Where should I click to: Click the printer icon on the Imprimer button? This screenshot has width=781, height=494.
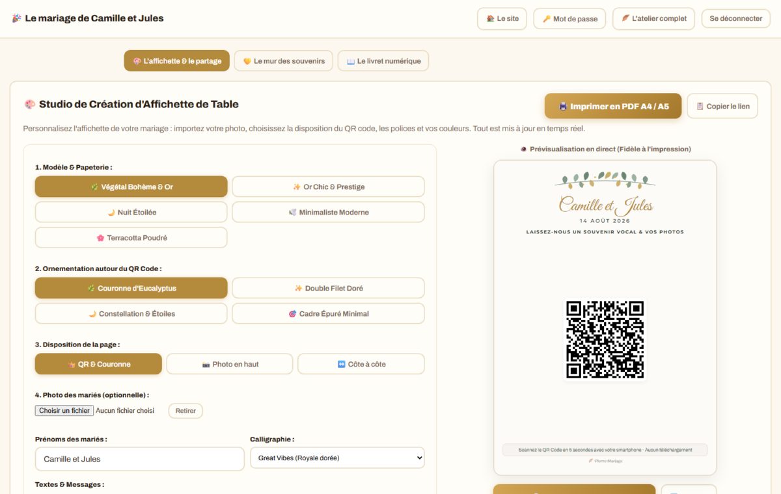pos(563,106)
